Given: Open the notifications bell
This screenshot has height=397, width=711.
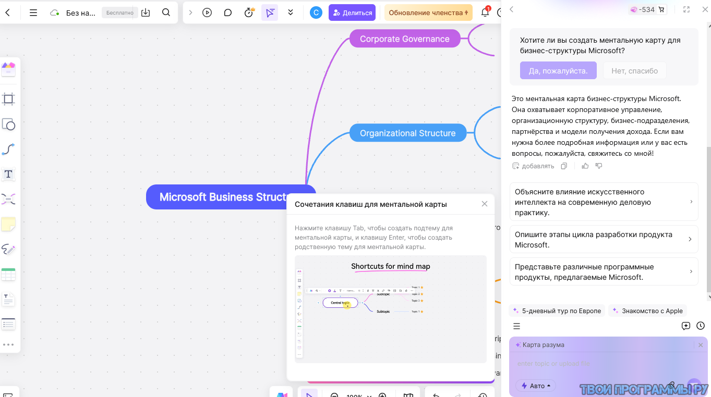Looking at the screenshot, I should [x=485, y=12].
